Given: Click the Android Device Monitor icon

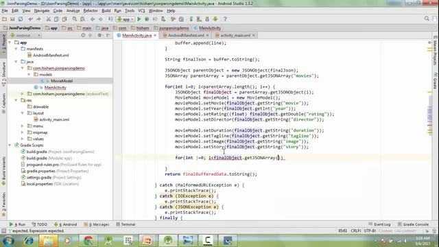Looking at the screenshot, I should (x=215, y=19).
